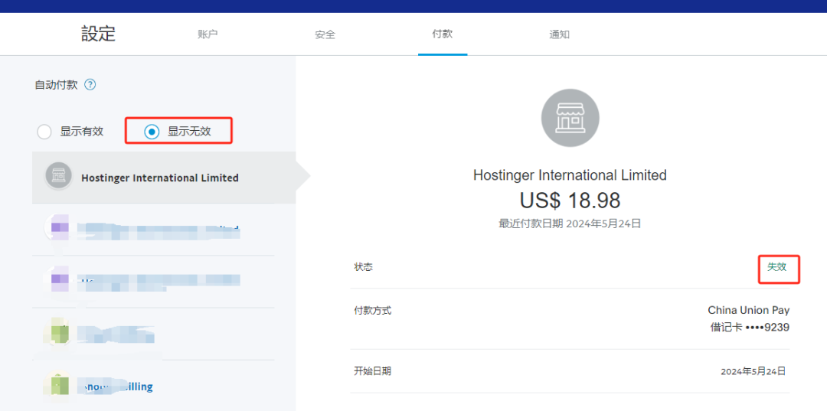Open the 通知 tab
The width and height of the screenshot is (827, 411).
coord(559,34)
